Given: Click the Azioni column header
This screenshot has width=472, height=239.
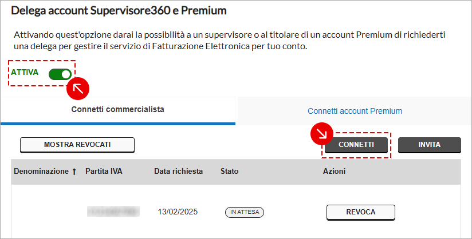Looking at the screenshot, I should point(334,172).
